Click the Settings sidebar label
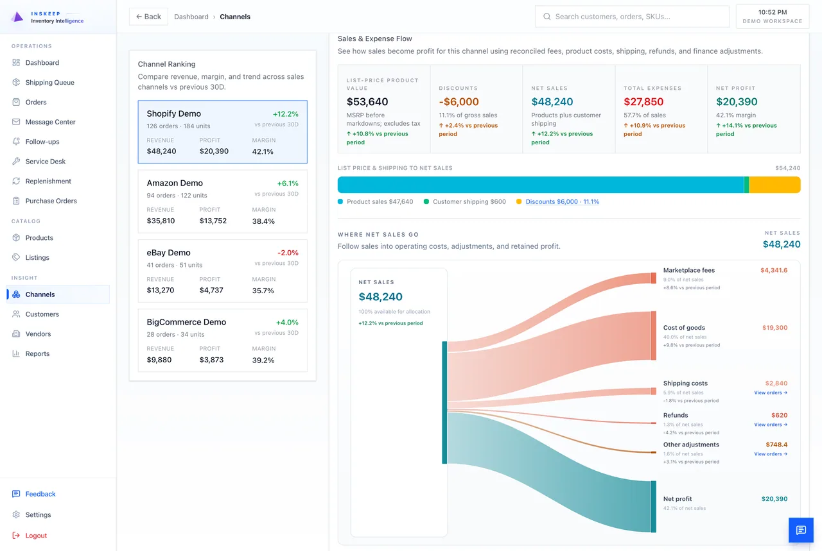 [39, 514]
